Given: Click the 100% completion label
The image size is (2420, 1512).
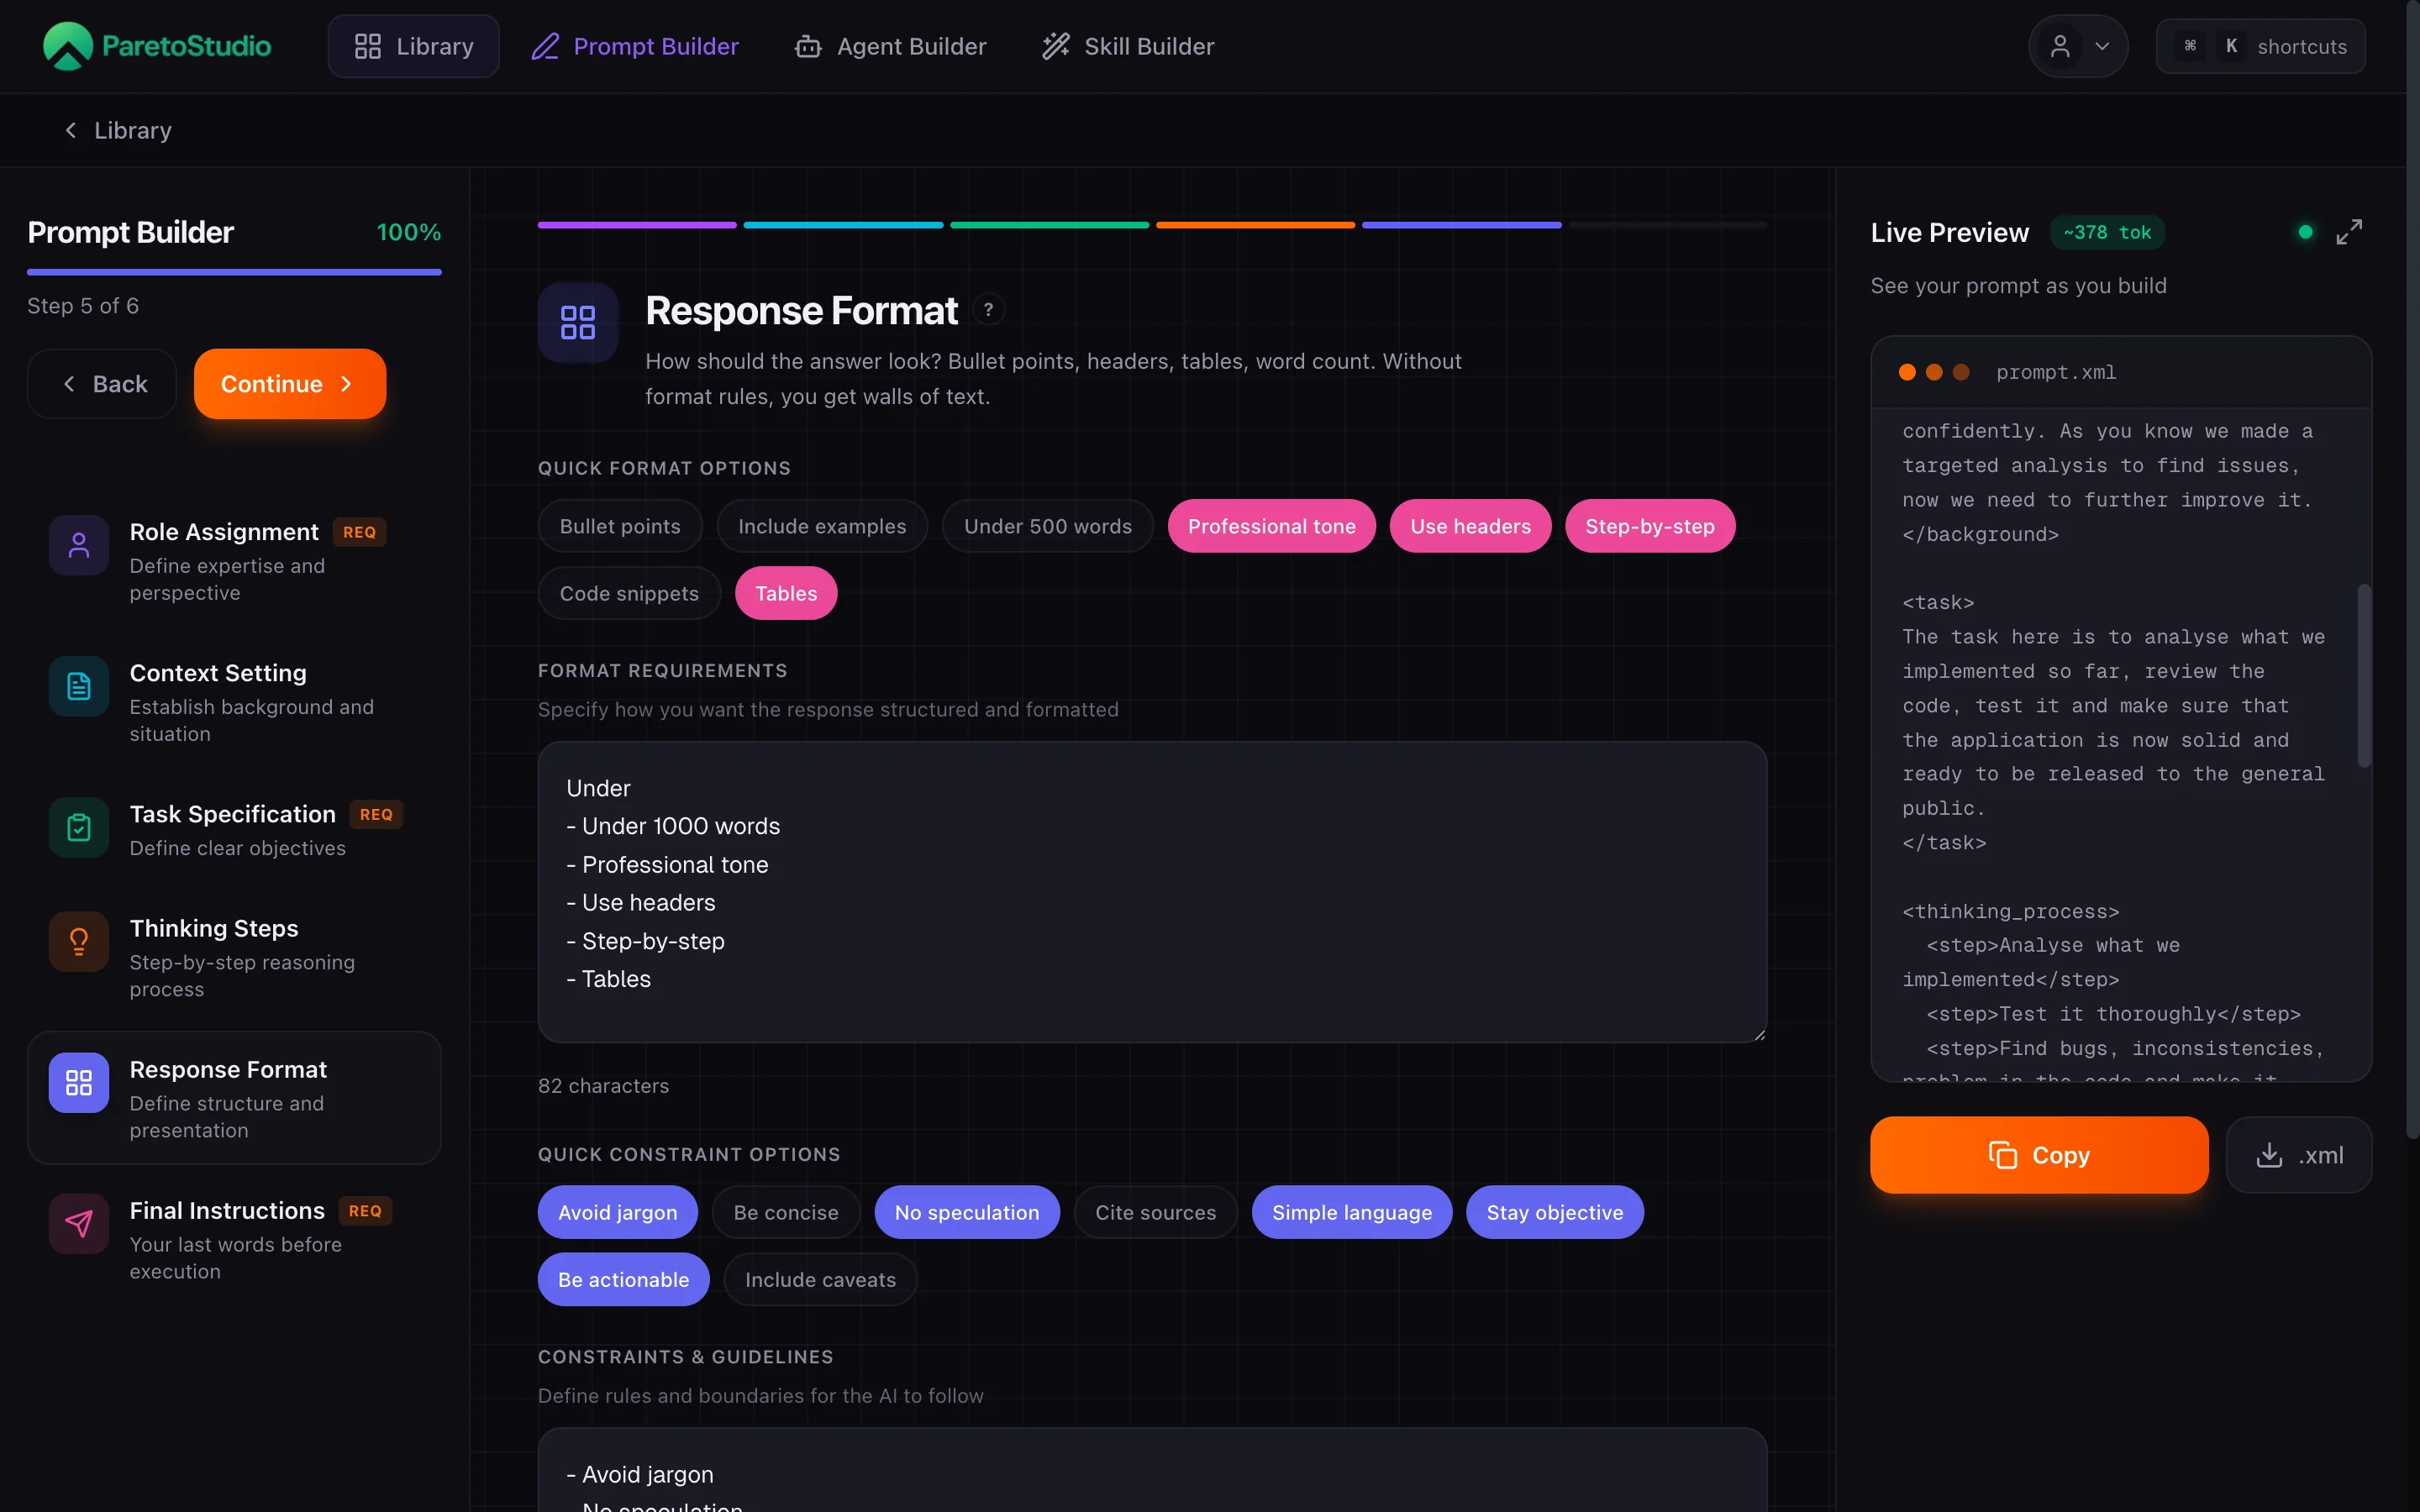Looking at the screenshot, I should coord(408,232).
